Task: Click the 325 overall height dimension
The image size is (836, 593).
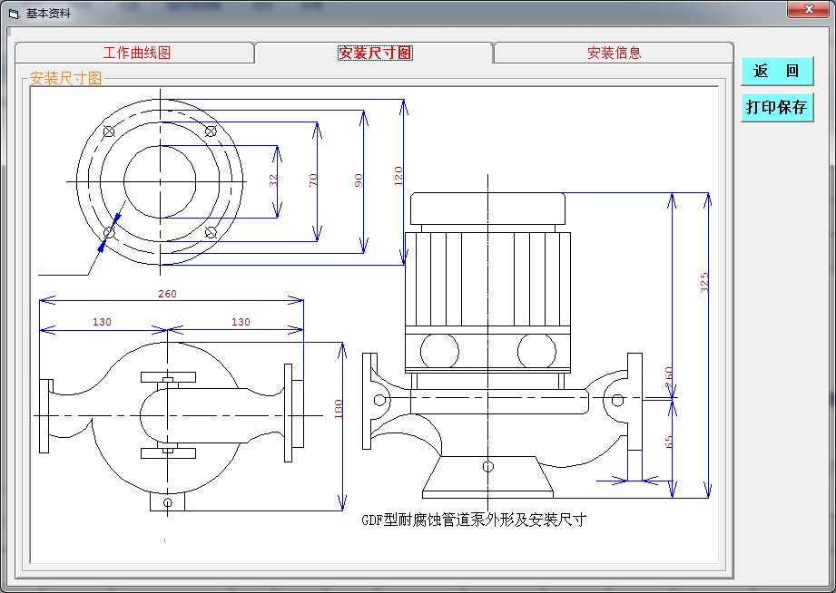Action: pos(704,282)
